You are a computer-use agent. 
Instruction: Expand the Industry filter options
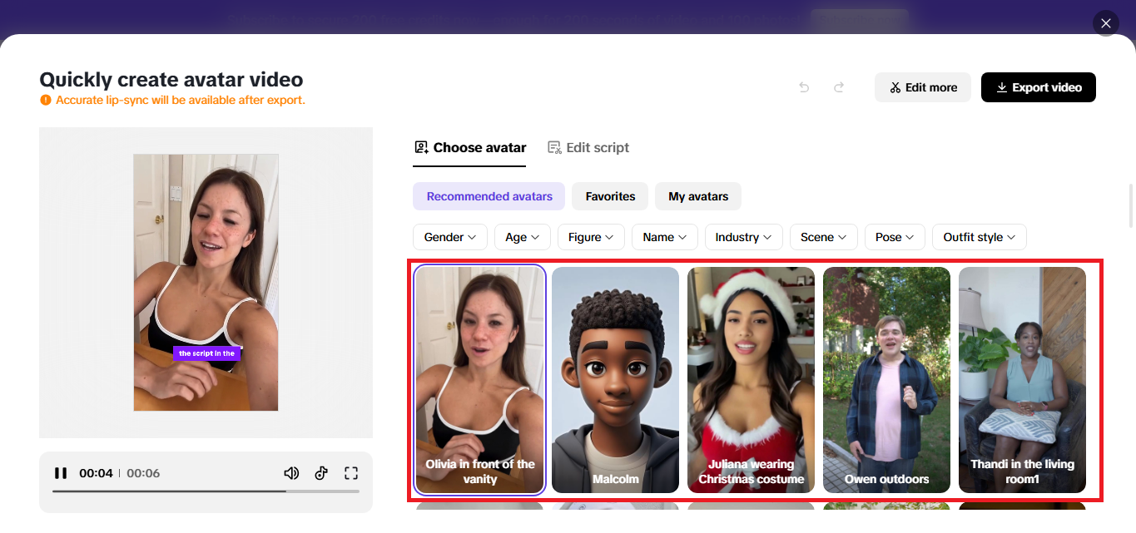743,237
